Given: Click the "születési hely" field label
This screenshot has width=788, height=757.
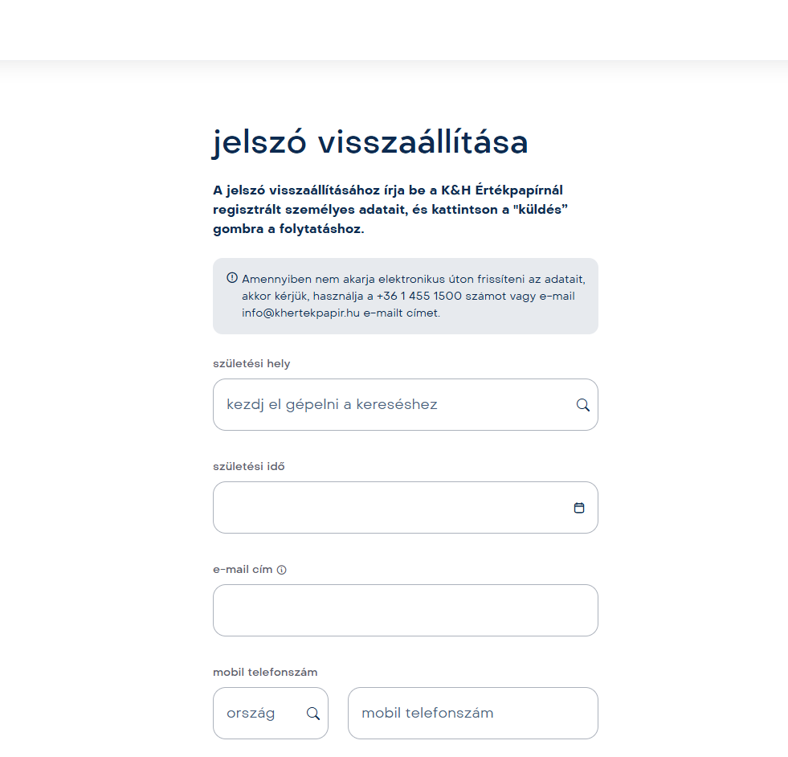Looking at the screenshot, I should 251,364.
